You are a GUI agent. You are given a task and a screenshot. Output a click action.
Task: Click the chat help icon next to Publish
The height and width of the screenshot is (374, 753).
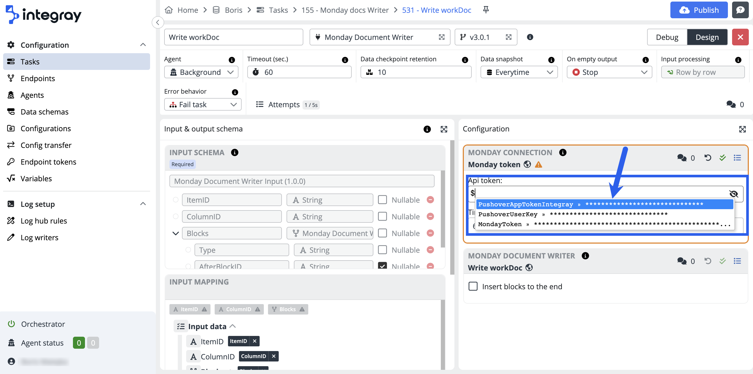(740, 10)
